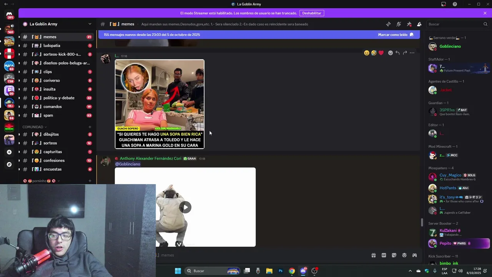This screenshot has height=277, width=492.
Task: Open the MAGA server icon
Action: [9, 65]
